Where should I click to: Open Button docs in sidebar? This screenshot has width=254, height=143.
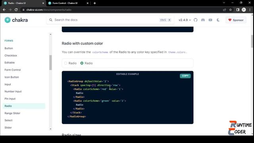click(9, 48)
